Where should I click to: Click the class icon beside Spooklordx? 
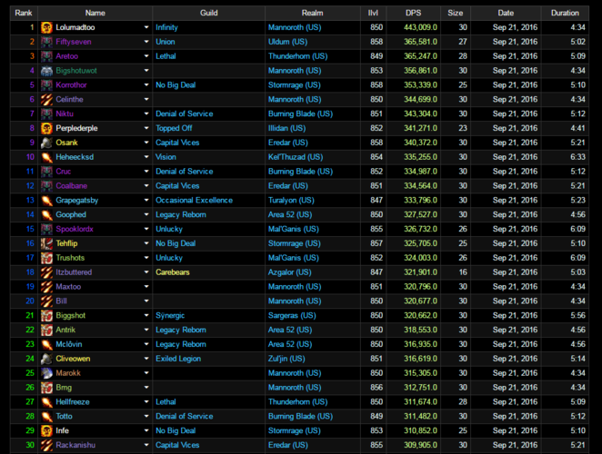(46, 229)
